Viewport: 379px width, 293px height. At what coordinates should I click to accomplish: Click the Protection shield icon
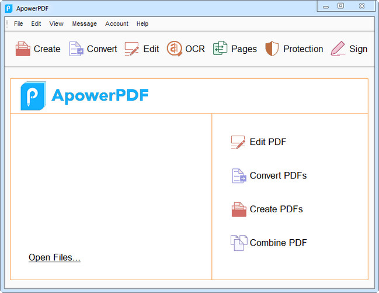(272, 49)
